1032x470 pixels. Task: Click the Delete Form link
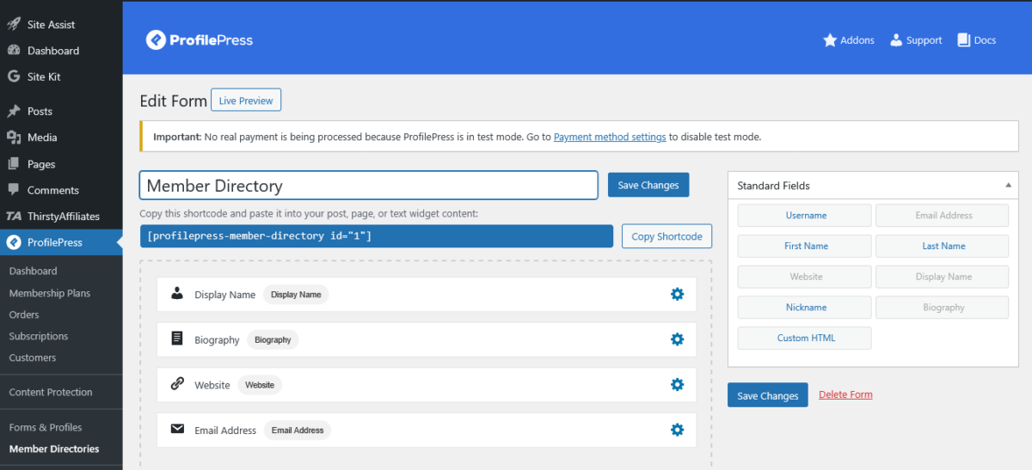[845, 394]
